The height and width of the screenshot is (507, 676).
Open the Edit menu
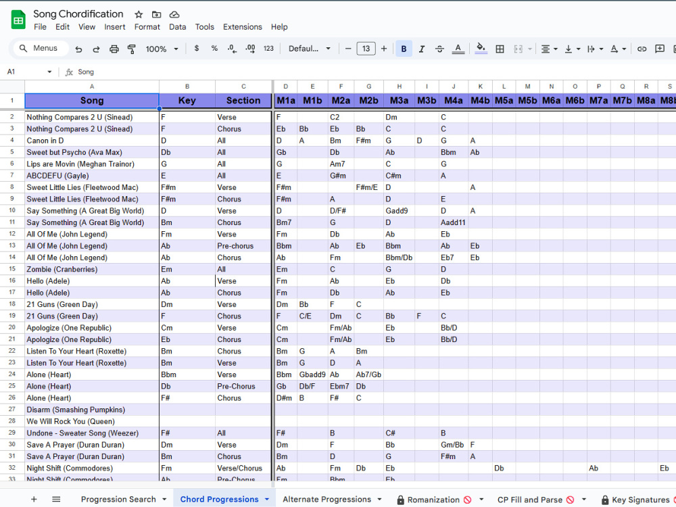pos(62,27)
